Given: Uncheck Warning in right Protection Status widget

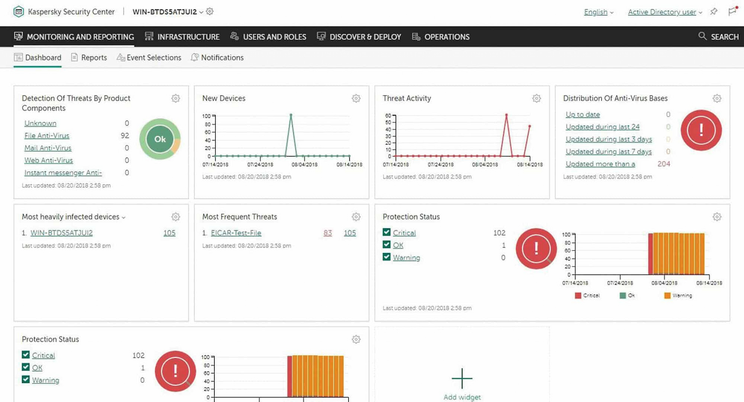Looking at the screenshot, I should [387, 257].
